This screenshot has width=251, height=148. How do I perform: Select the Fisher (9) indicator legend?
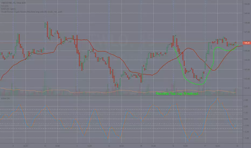[x=5, y=98]
